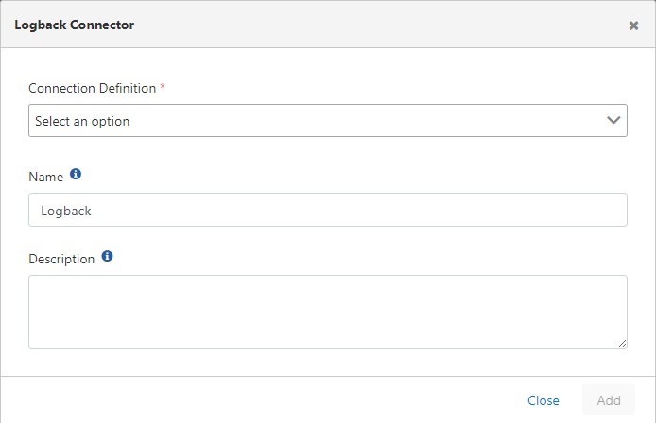Click the Logback Connector dialog title
This screenshot has height=423, width=656.
75,25
